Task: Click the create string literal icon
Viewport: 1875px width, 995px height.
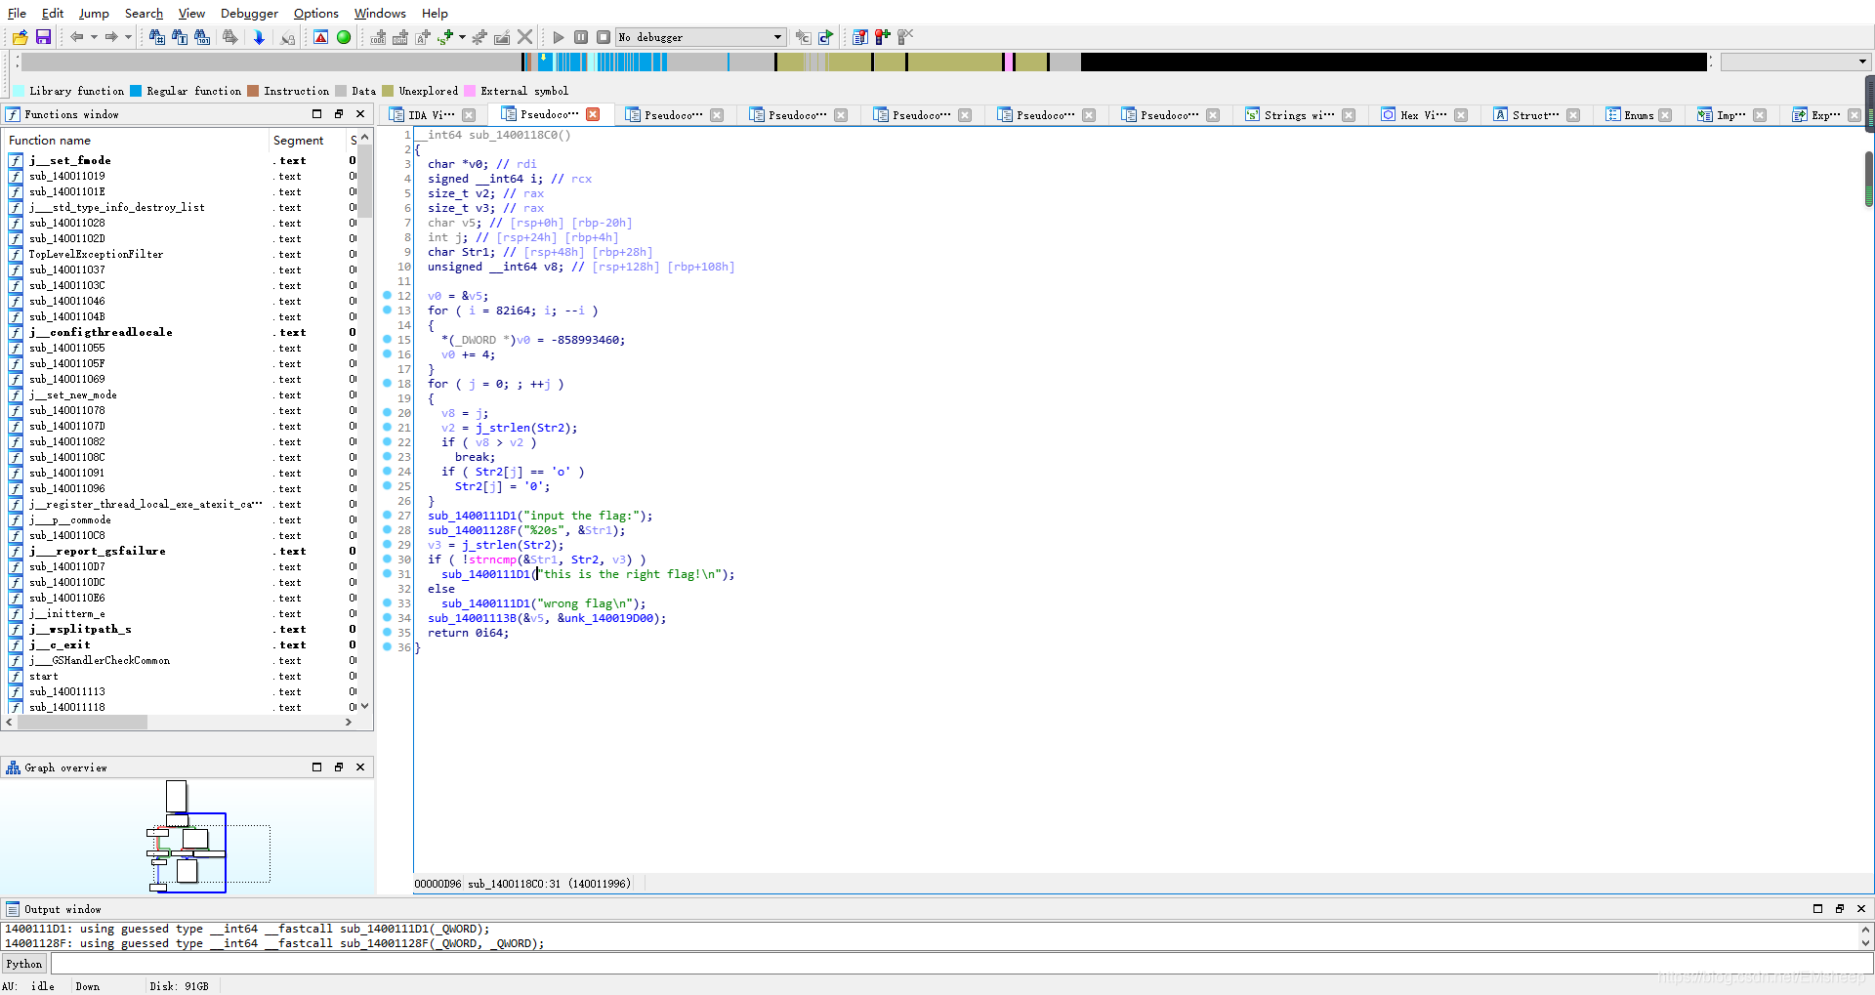Action: pos(423,37)
